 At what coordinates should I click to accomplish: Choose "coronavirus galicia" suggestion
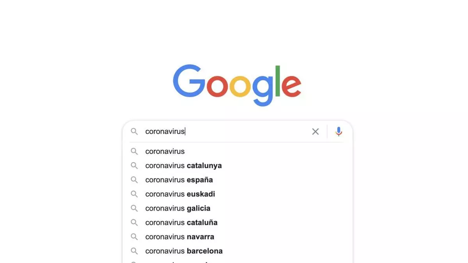178,208
